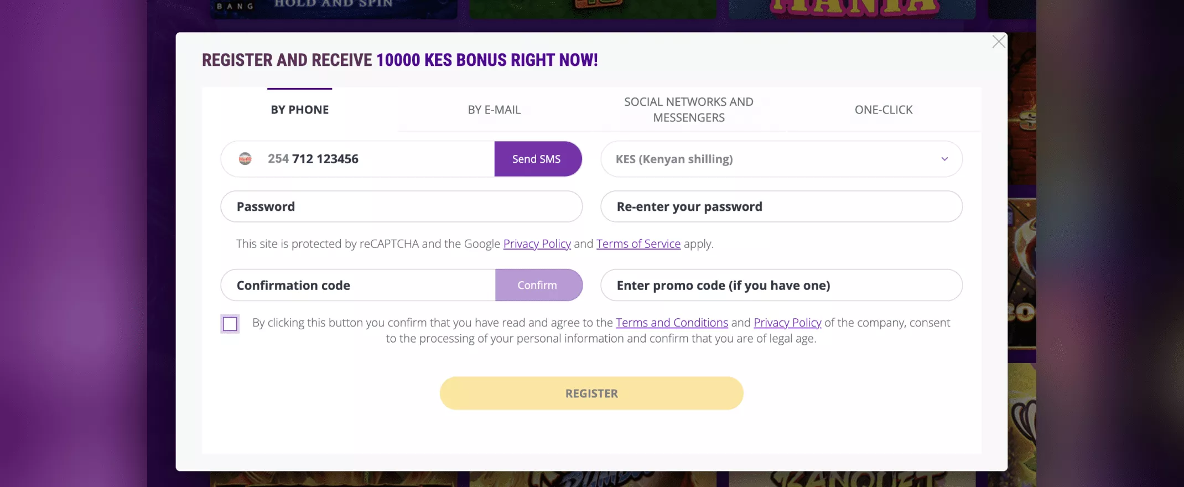
Task: Expand the KES currency dropdown chevron
Action: click(x=944, y=159)
